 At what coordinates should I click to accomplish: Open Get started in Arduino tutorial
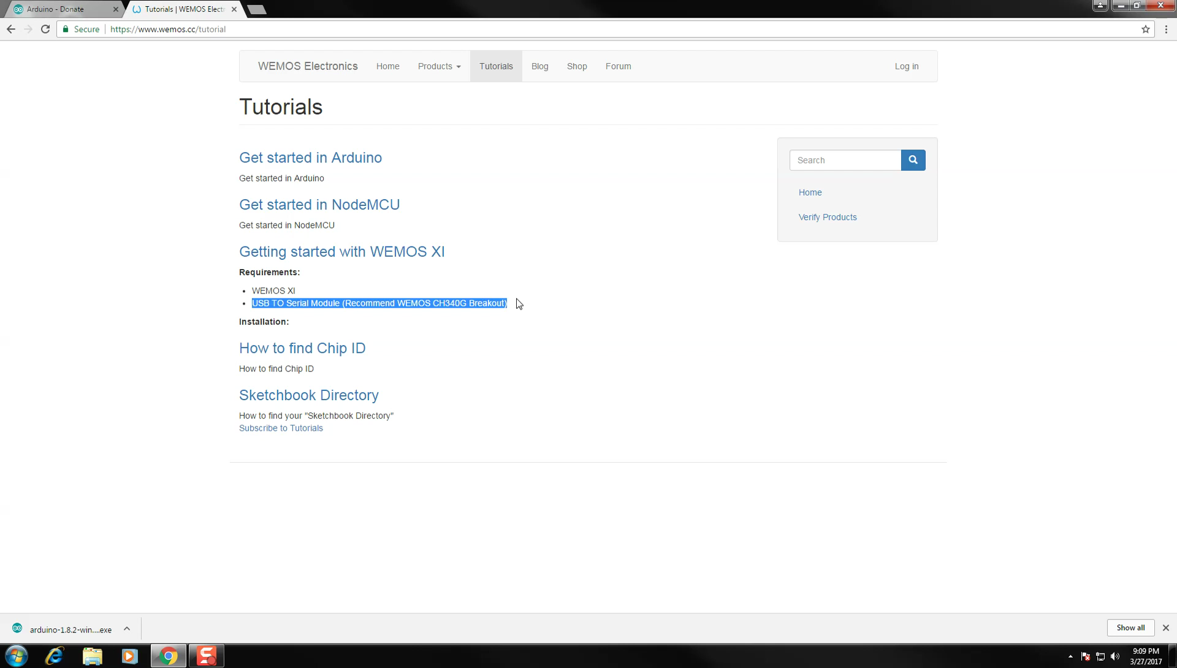(310, 158)
